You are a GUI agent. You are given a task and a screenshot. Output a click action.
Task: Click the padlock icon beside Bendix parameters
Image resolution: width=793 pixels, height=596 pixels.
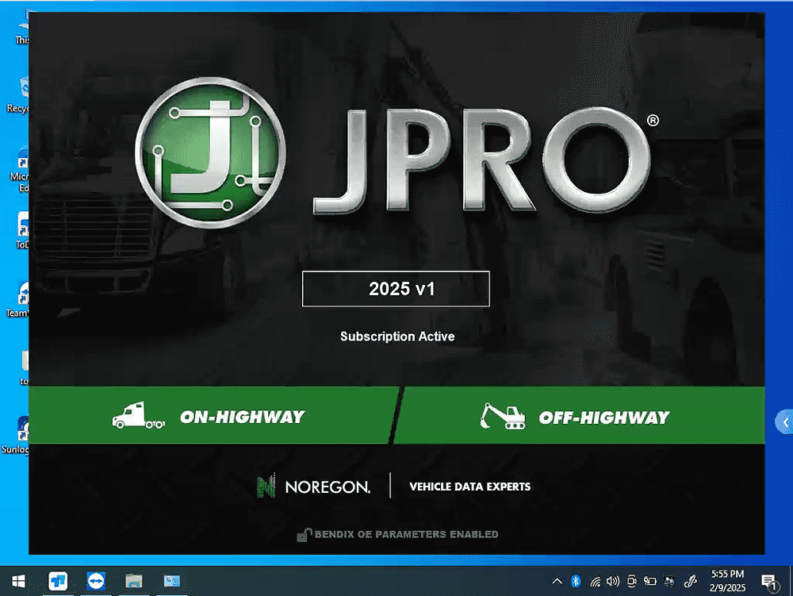click(304, 536)
